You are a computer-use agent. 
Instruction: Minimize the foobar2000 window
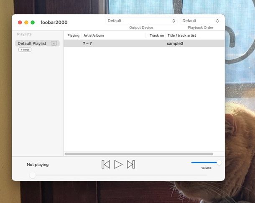click(26, 23)
